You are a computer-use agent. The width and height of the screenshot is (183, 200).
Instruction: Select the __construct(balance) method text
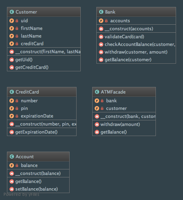[38, 173]
